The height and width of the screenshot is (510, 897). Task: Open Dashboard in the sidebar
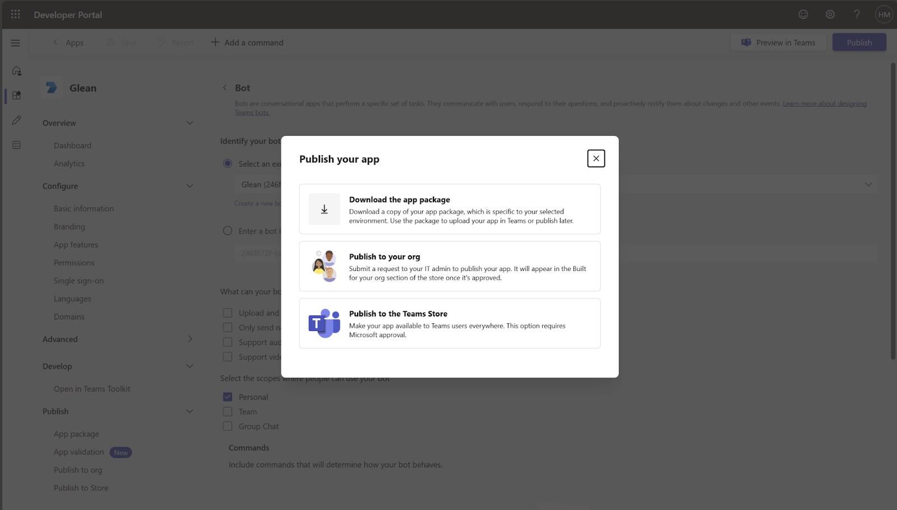[72, 145]
